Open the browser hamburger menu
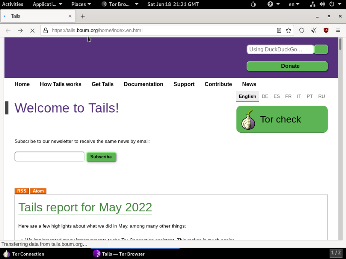The image size is (346, 259). (x=338, y=31)
